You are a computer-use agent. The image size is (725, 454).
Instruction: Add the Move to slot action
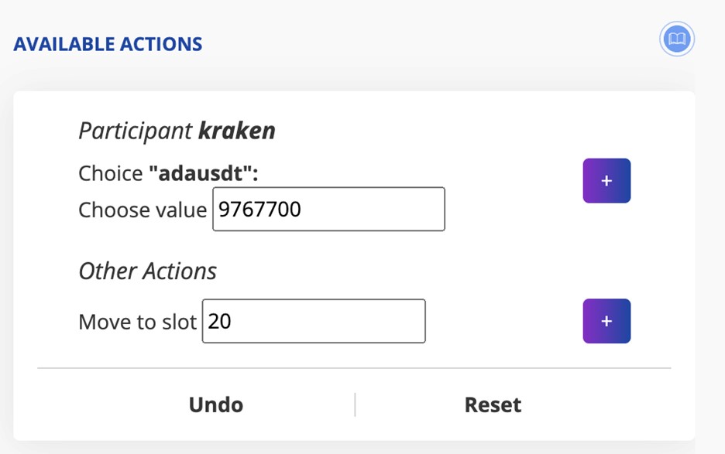click(x=606, y=321)
